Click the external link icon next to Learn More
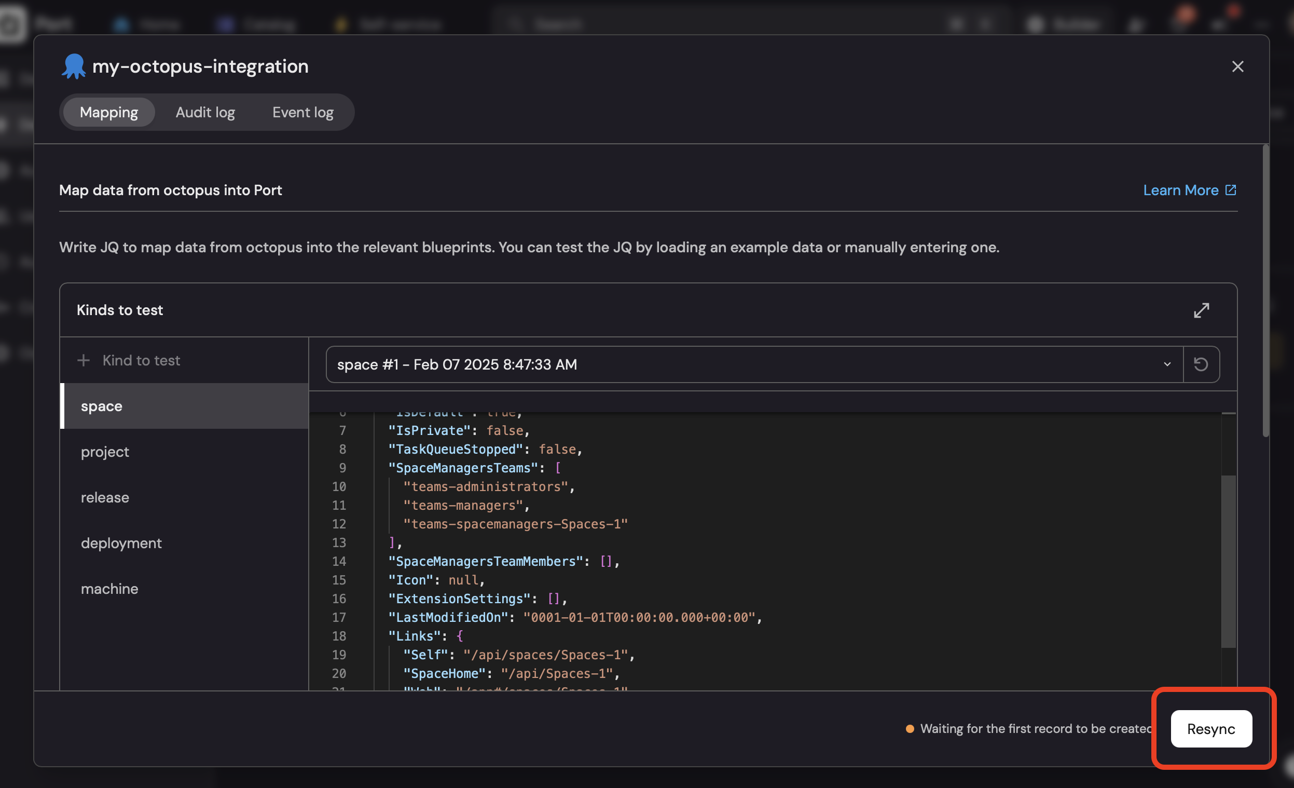This screenshot has height=788, width=1294. coord(1231,190)
